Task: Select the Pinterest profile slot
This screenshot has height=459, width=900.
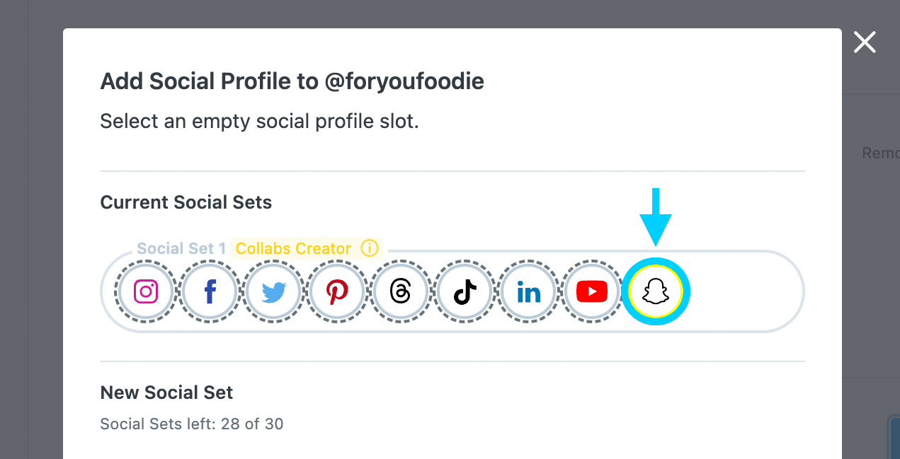Action: pos(337,291)
